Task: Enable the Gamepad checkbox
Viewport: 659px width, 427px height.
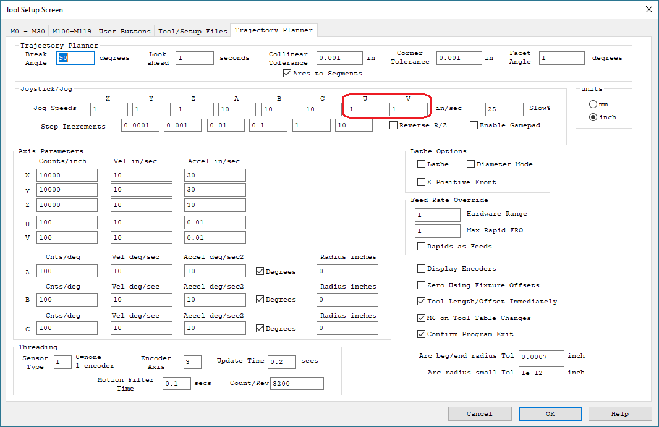Action: pos(474,125)
